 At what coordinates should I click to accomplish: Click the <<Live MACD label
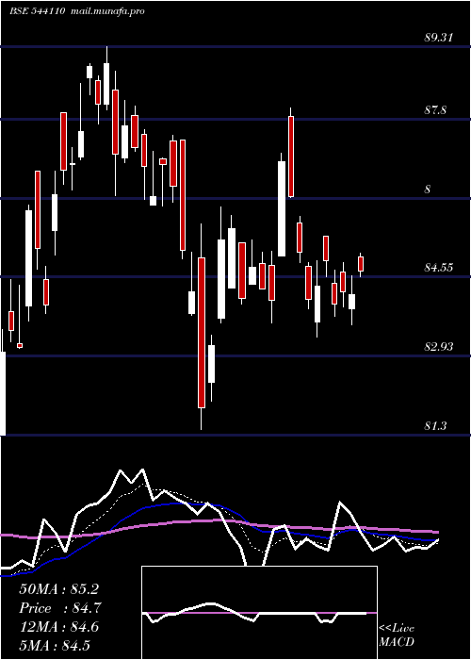coord(397,635)
